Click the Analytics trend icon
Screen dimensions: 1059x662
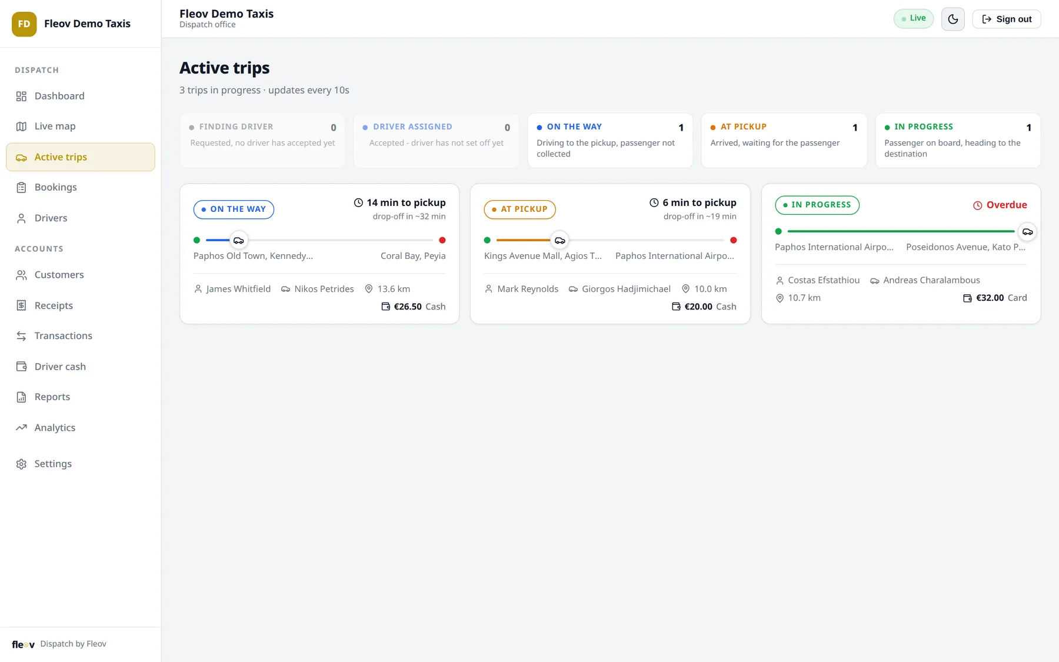pyautogui.click(x=21, y=428)
